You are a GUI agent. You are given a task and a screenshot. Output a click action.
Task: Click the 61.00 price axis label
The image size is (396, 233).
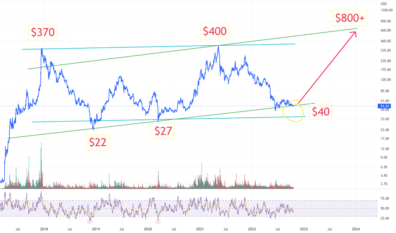pyautogui.click(x=385, y=101)
